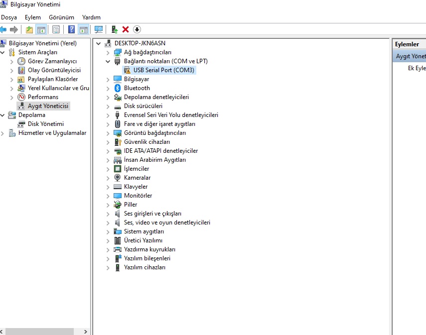Click the Properties sheet toolbar icon

56,29
